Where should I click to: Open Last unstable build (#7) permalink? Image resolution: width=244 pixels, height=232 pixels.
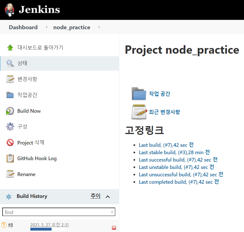[x=177, y=167]
